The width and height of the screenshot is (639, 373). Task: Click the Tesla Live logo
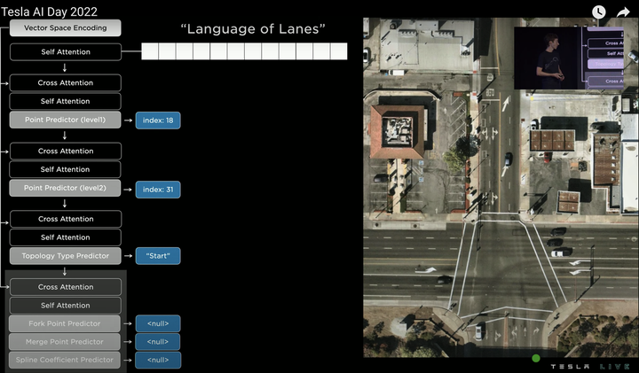coord(592,367)
